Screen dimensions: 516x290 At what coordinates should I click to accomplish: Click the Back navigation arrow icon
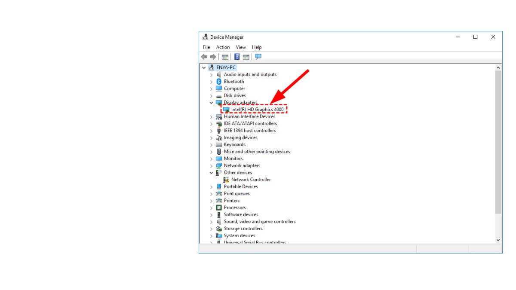pos(204,56)
